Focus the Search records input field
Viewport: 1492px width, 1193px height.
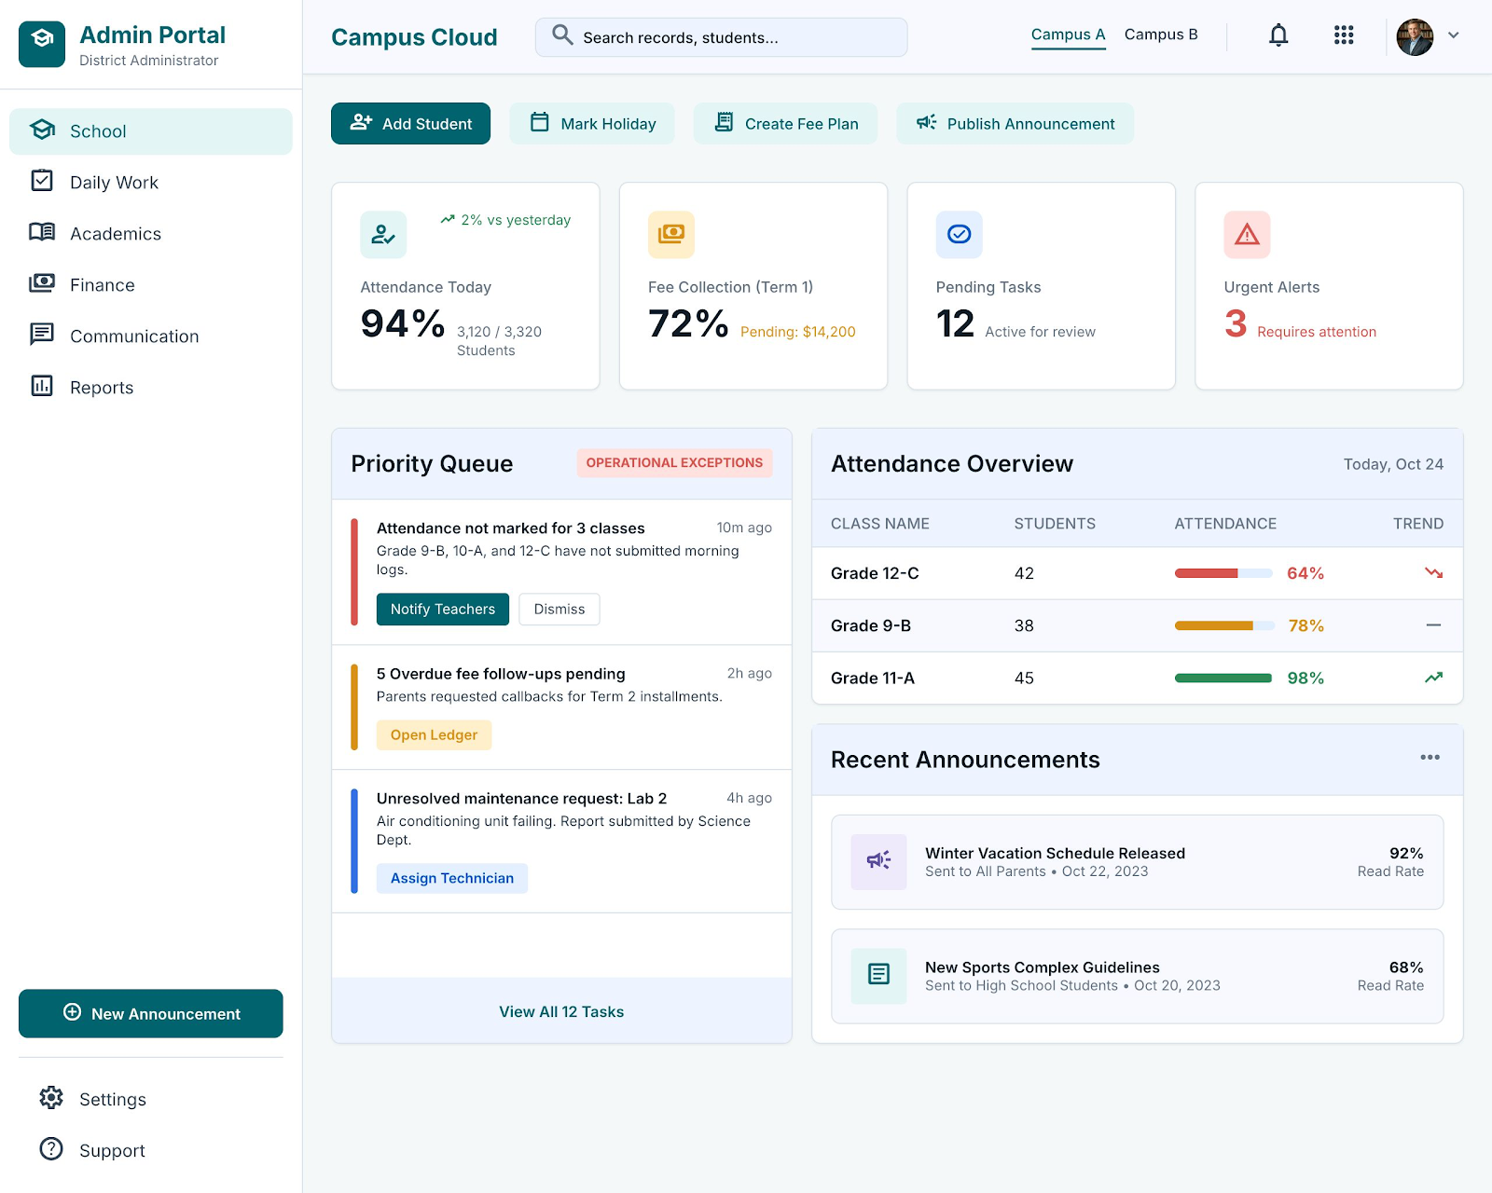click(721, 37)
